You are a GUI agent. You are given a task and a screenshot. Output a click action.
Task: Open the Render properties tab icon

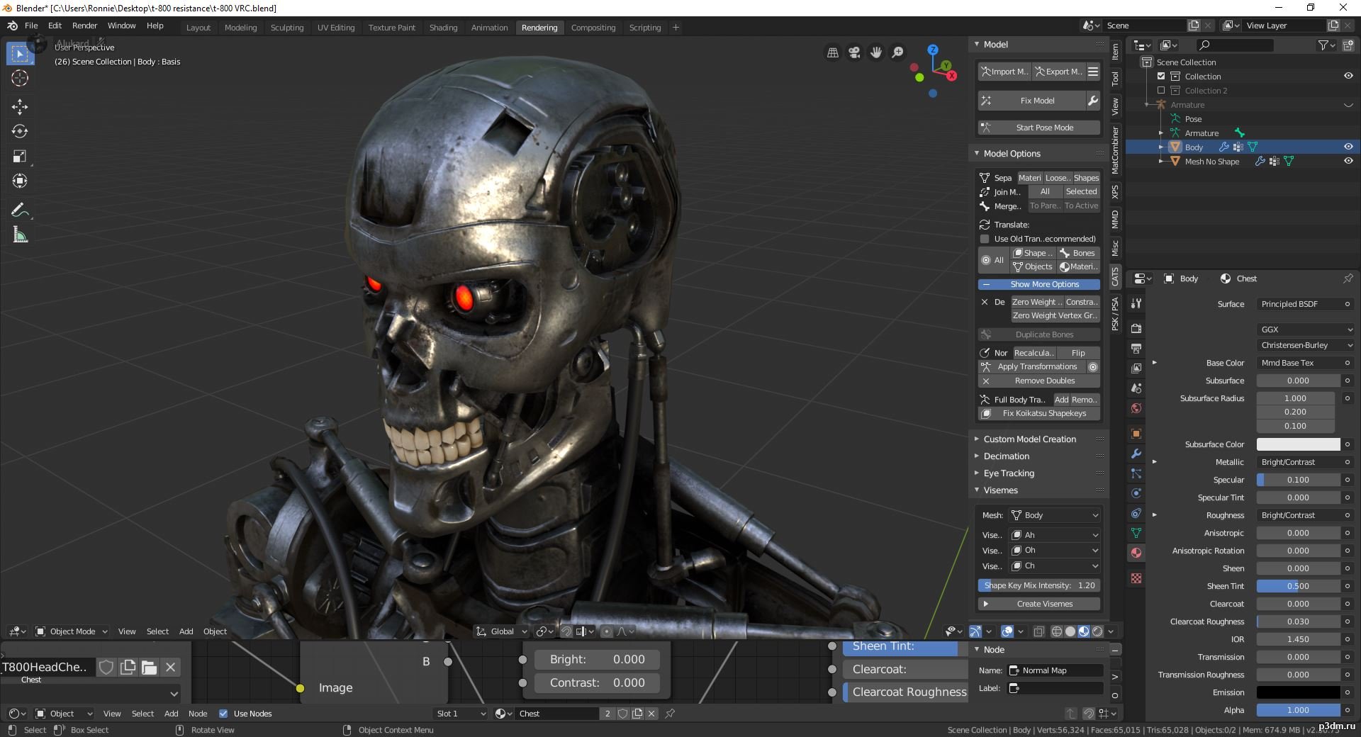(x=1136, y=328)
